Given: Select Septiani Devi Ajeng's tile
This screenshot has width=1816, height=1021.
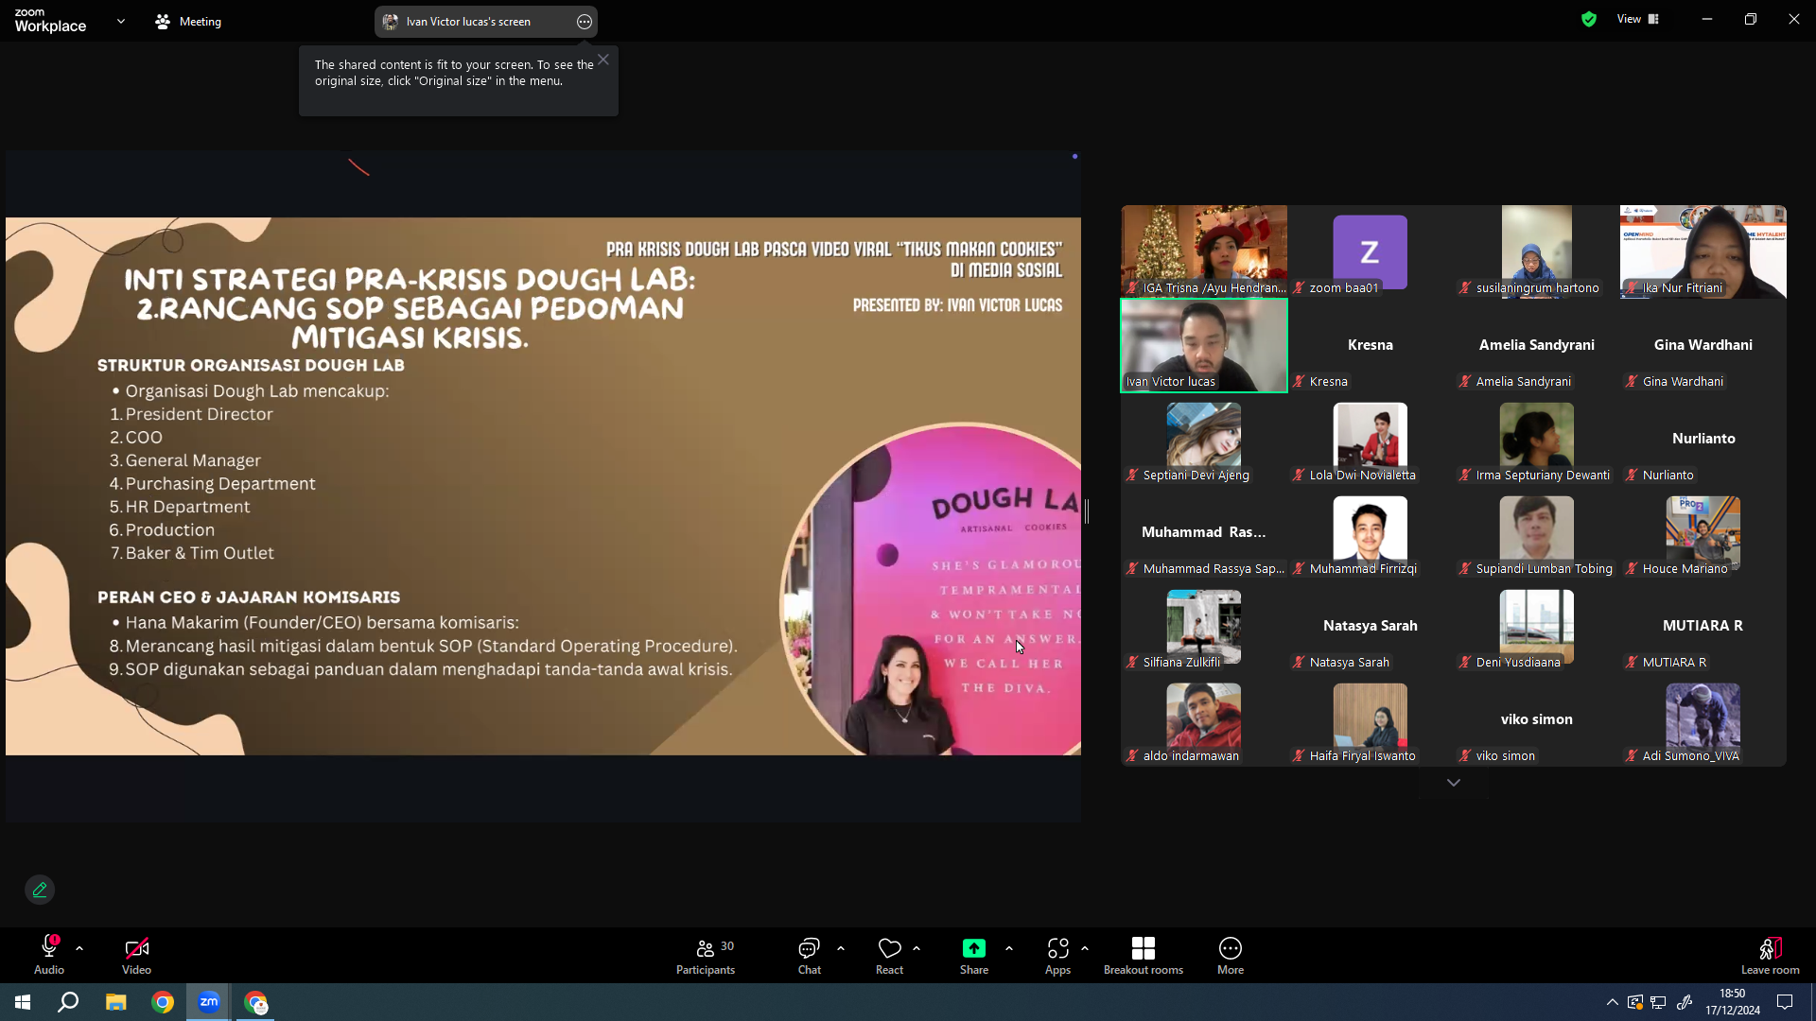Looking at the screenshot, I should click(x=1204, y=439).
